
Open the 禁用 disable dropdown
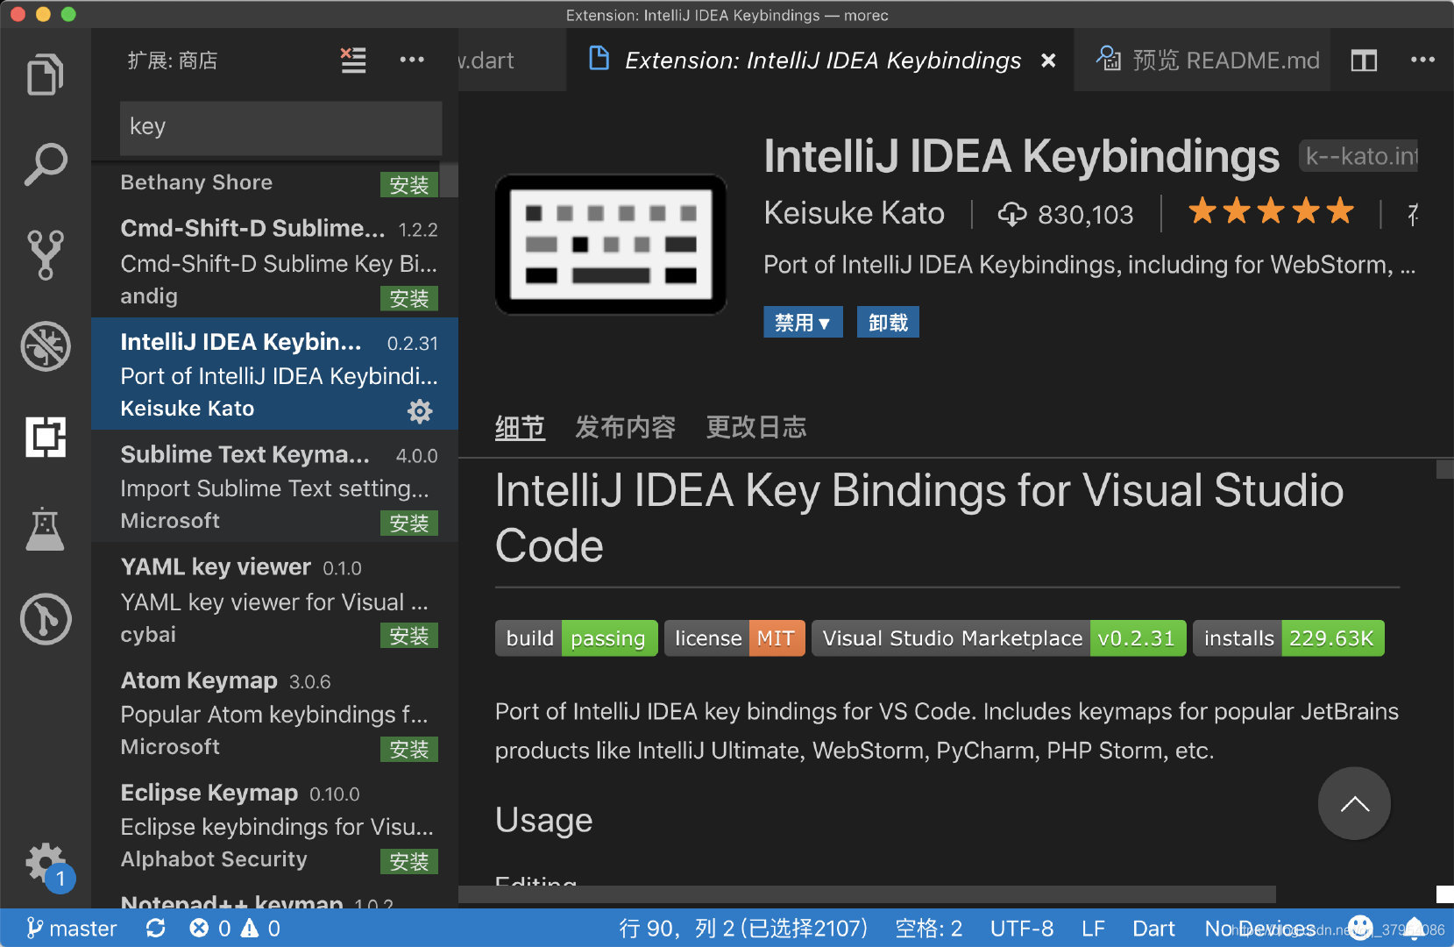click(803, 323)
